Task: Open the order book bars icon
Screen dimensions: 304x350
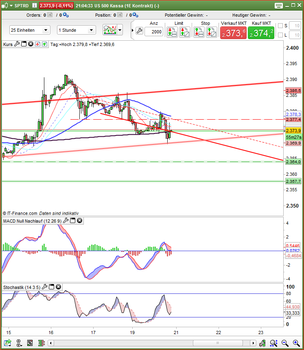Action: click(42, 343)
